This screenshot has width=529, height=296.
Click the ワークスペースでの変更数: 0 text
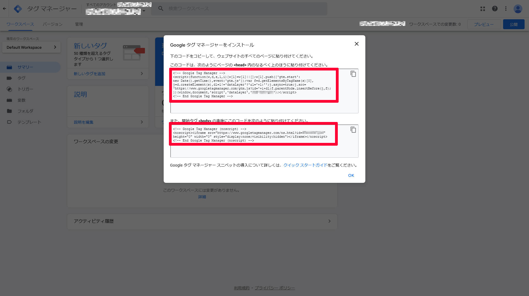point(435,24)
